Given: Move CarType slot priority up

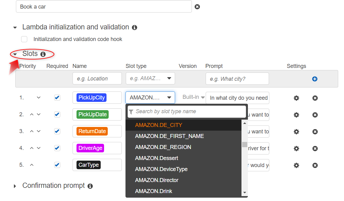Looking at the screenshot, I should [32, 165].
